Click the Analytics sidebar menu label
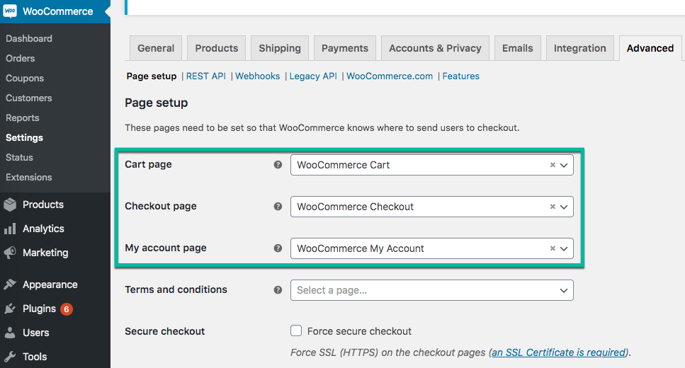 point(43,229)
